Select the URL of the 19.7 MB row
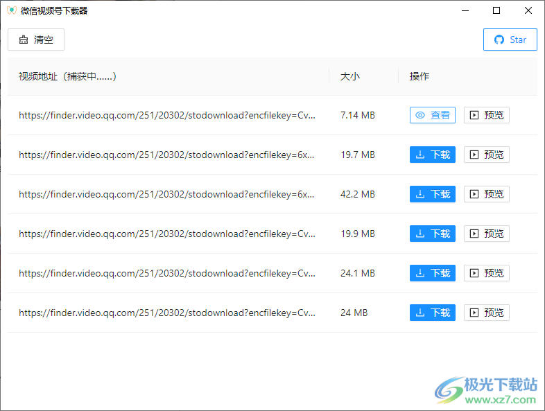The height and width of the screenshot is (411, 545). 166,155
